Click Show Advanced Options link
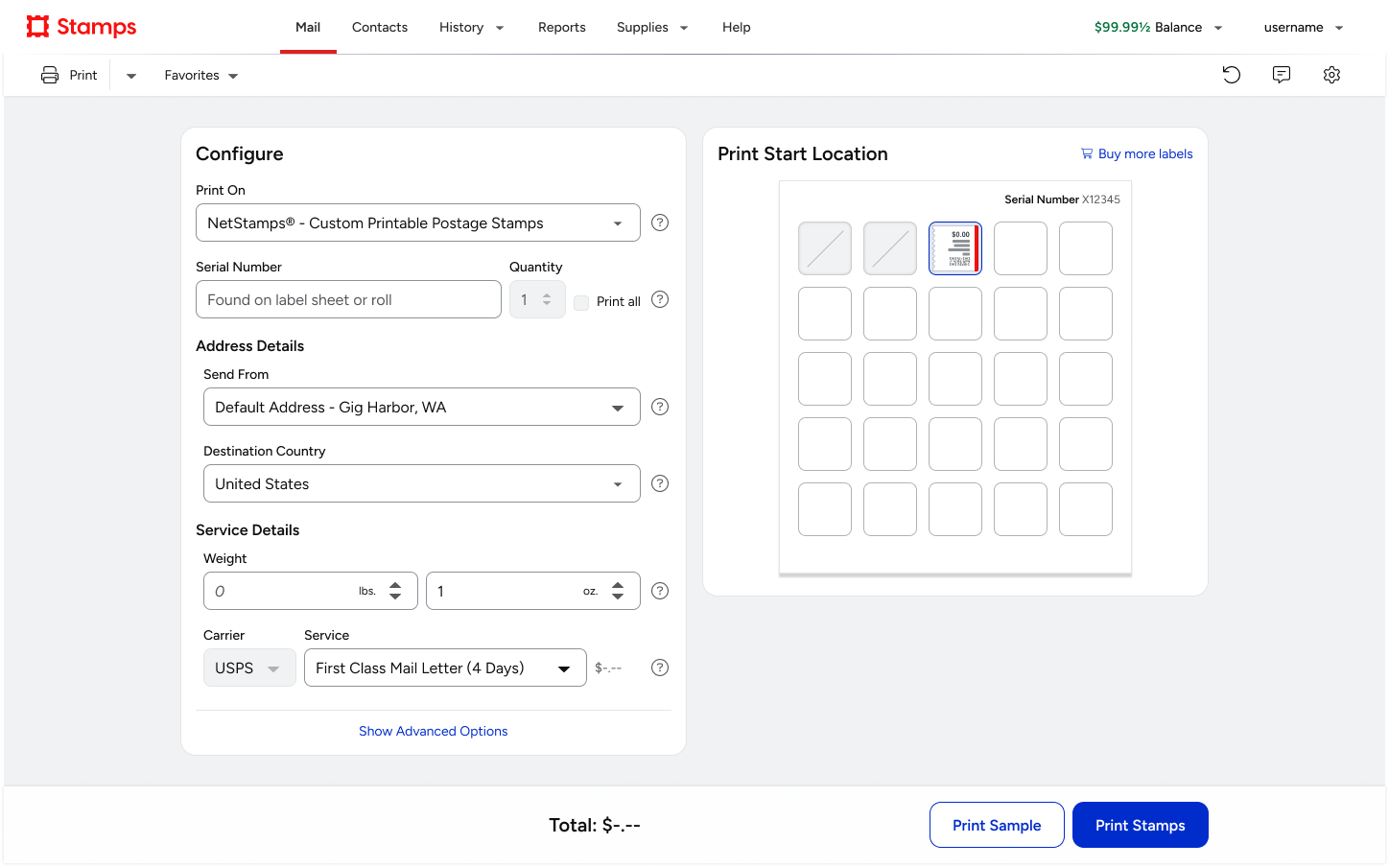Screen dimensions: 1389x867 click(434, 731)
